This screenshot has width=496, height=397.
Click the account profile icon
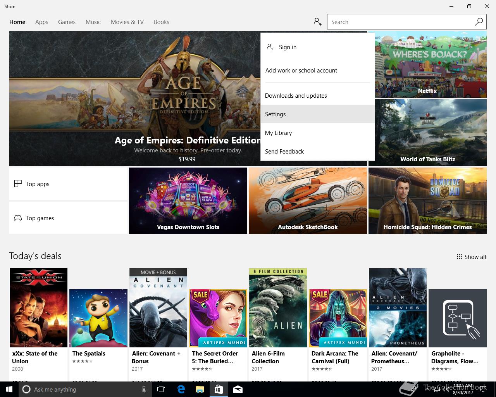coord(317,22)
